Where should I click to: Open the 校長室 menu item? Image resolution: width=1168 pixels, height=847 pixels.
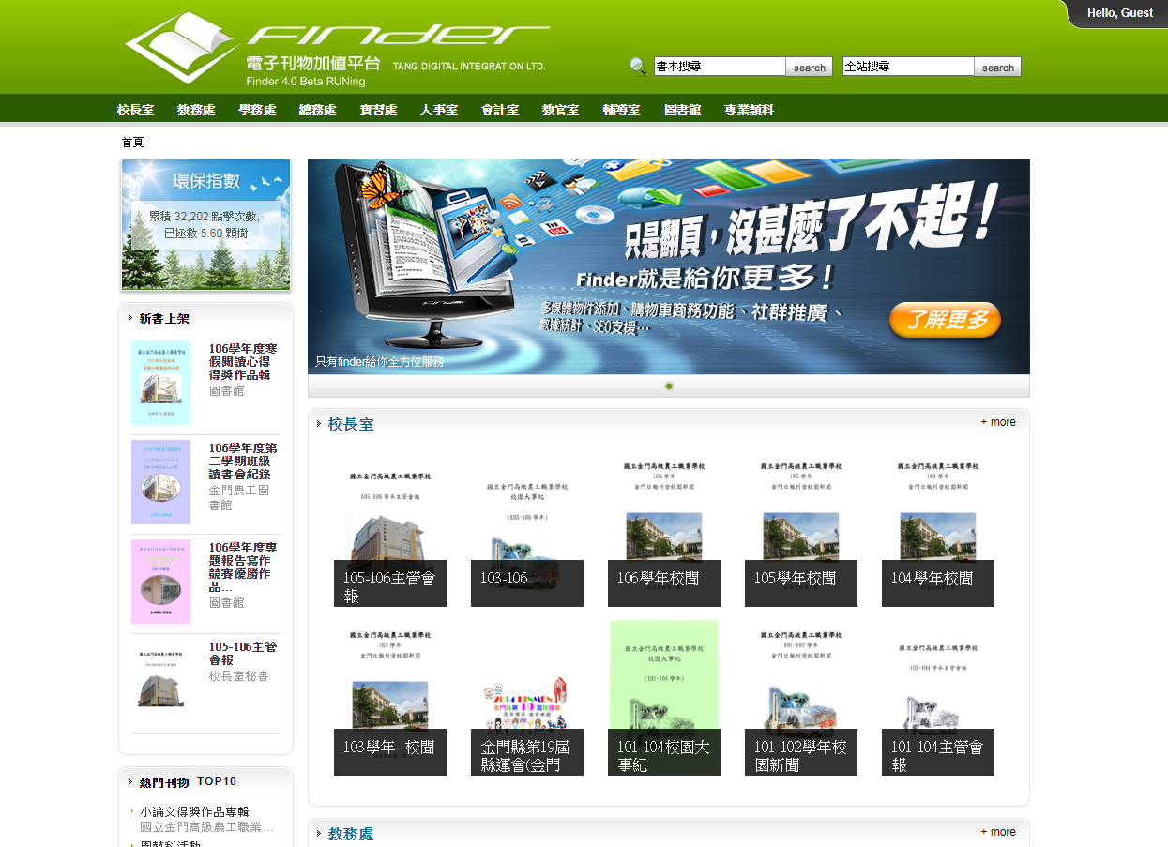(136, 110)
